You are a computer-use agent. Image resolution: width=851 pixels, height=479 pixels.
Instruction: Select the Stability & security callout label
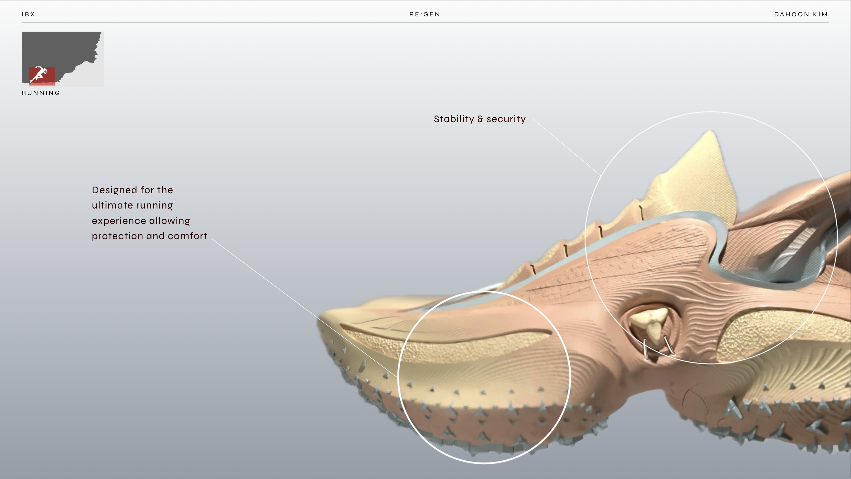point(479,119)
